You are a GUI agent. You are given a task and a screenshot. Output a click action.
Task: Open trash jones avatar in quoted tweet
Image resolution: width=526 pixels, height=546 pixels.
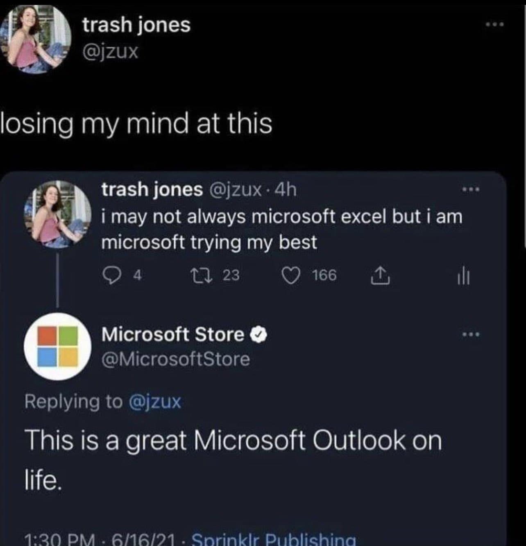(x=58, y=214)
